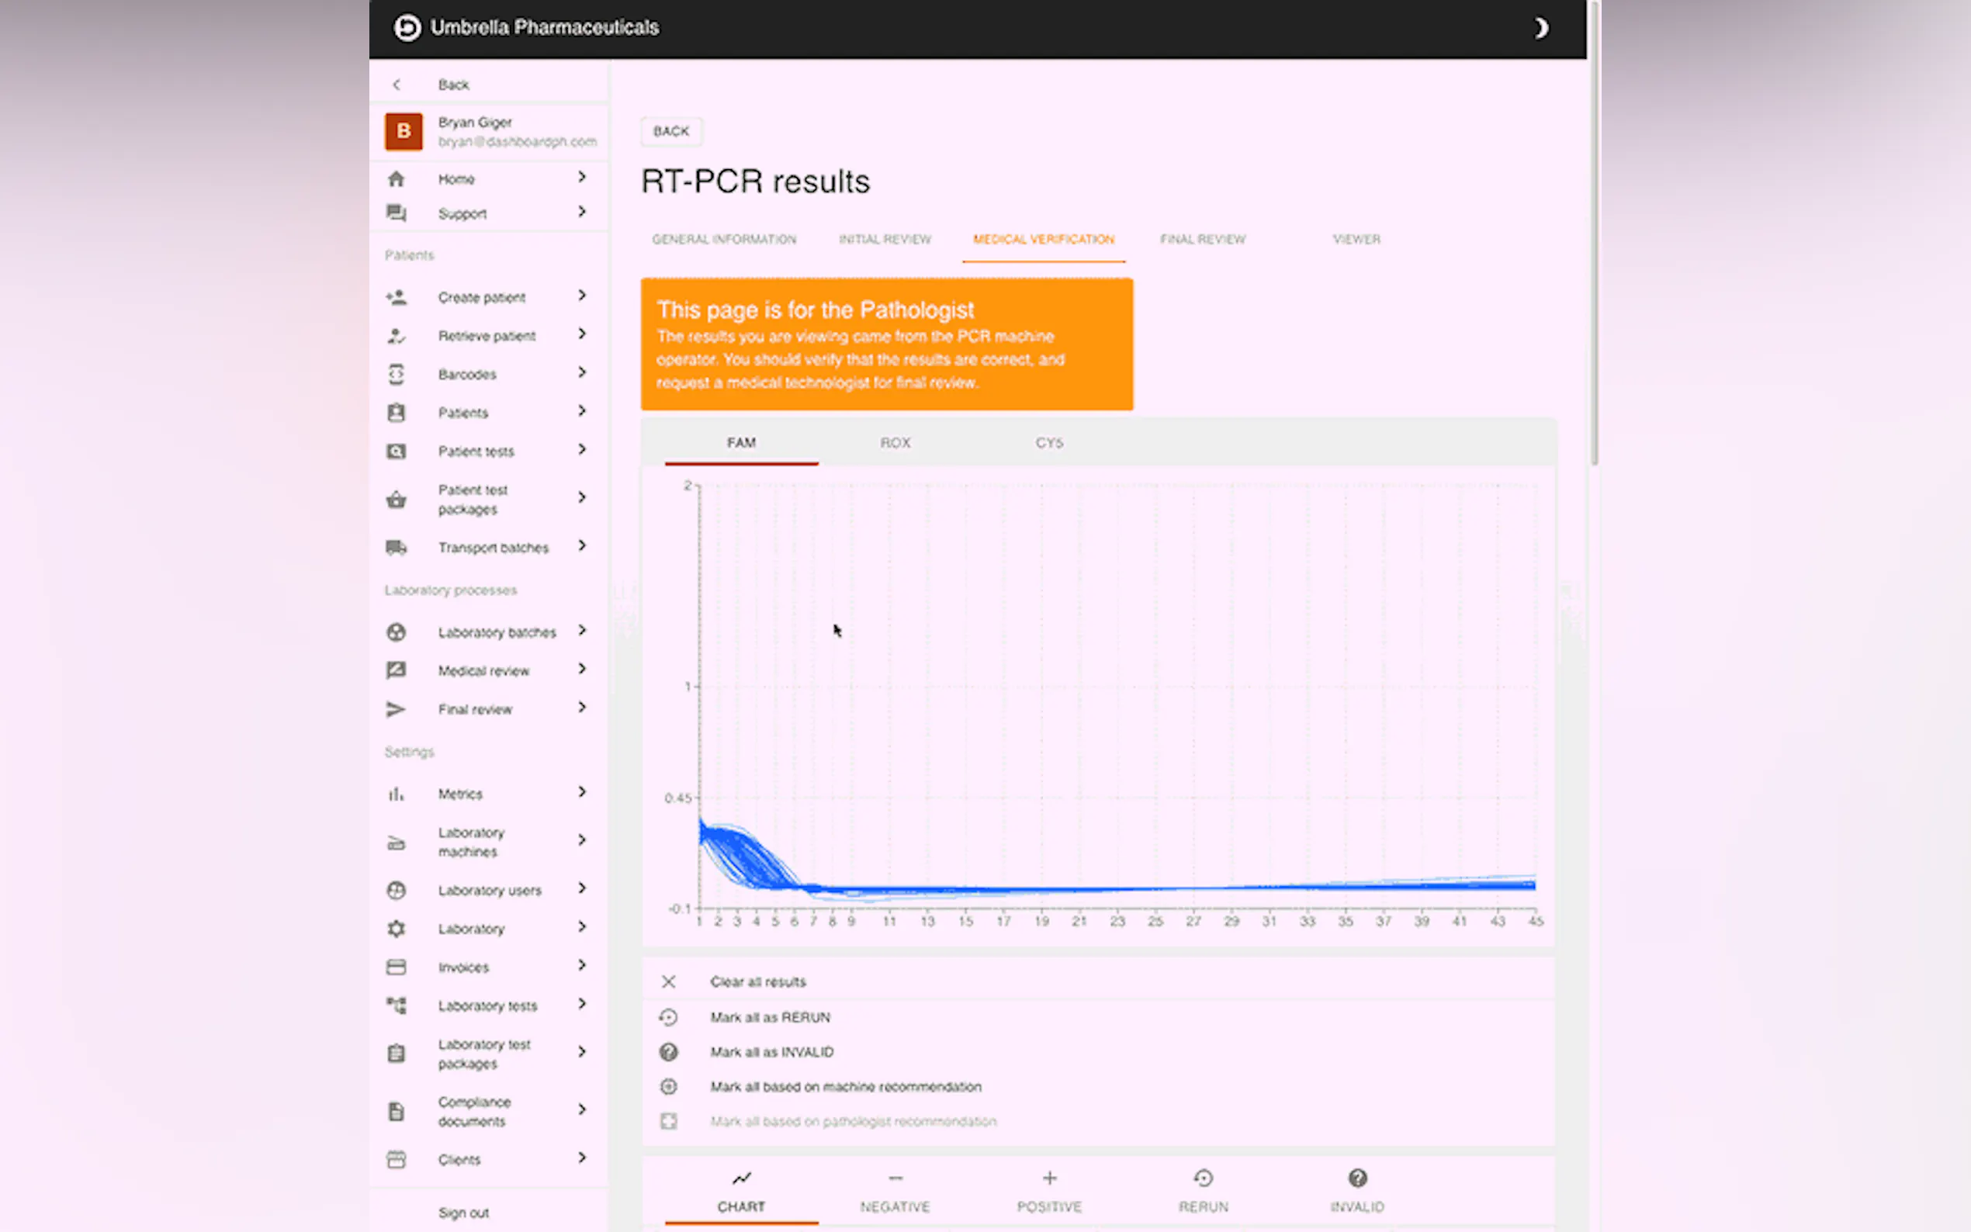The image size is (1971, 1232).
Task: Click the Invoices card icon
Action: 396,967
